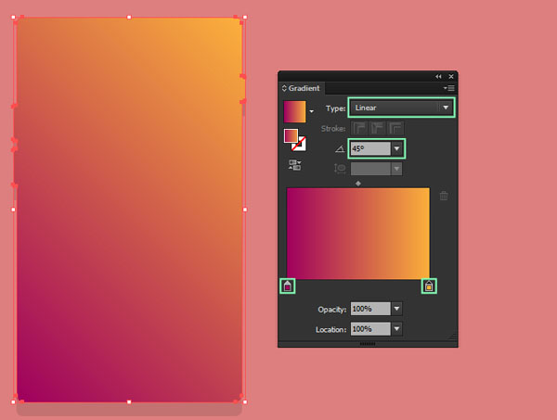Image resolution: width=557 pixels, height=420 pixels.
Task: Click the angle icon beside 45°
Action: (340, 149)
